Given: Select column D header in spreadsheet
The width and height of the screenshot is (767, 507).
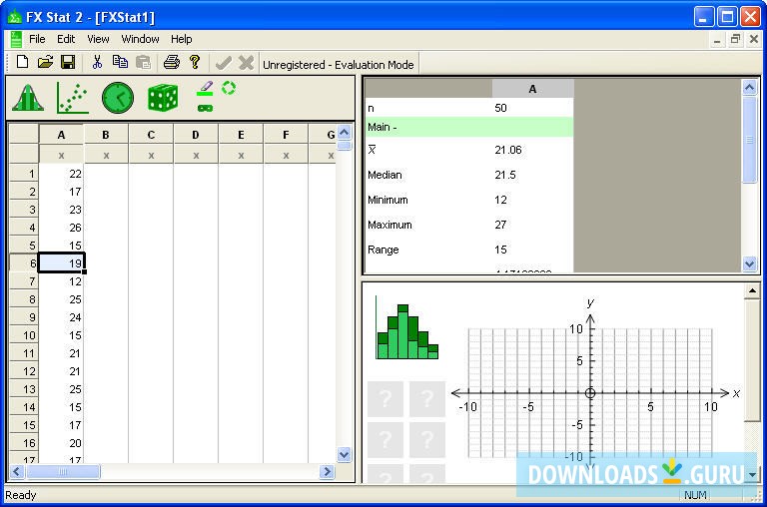Looking at the screenshot, I should click(x=196, y=135).
